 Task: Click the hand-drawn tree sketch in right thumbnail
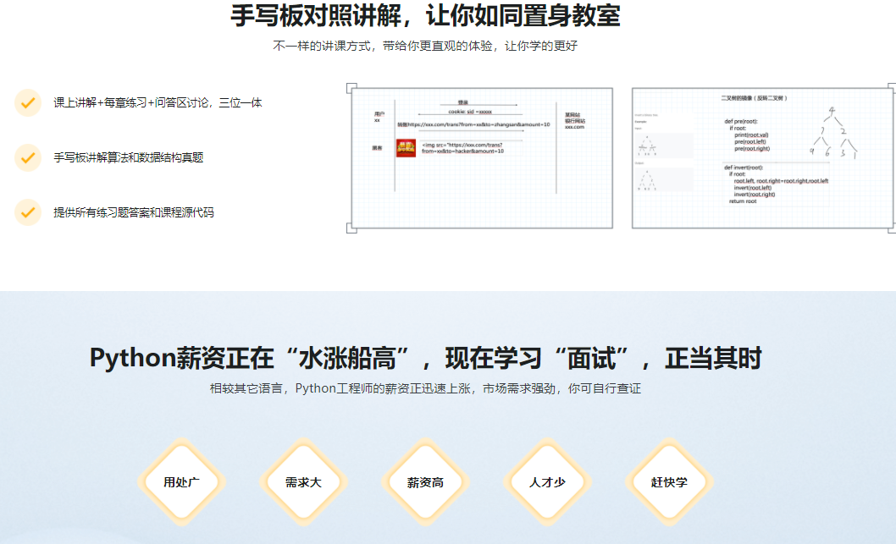tap(833, 133)
